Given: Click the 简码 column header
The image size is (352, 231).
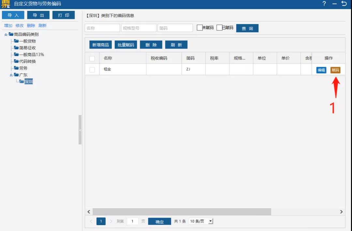Looking at the screenshot, I should [194, 58].
